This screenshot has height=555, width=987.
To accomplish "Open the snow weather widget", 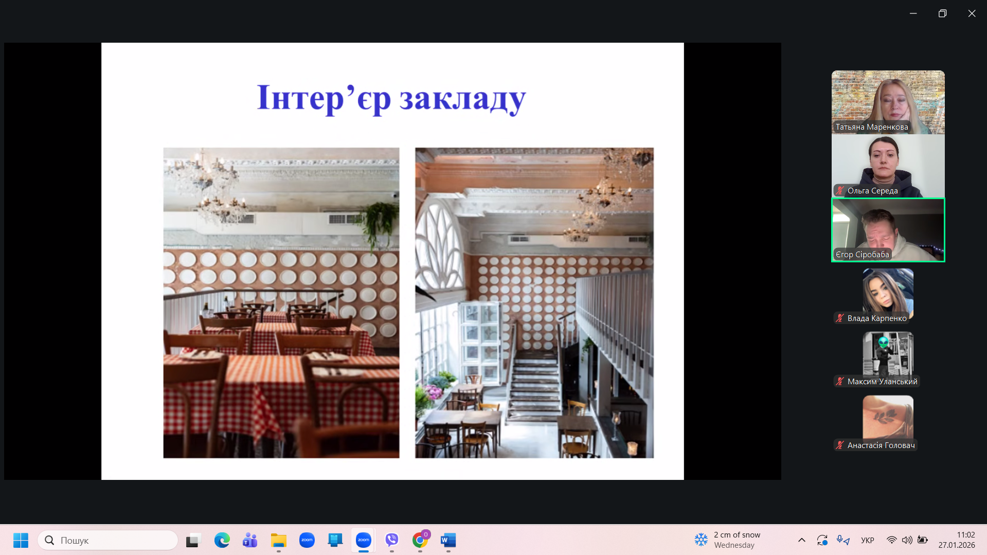I will coord(727,540).
